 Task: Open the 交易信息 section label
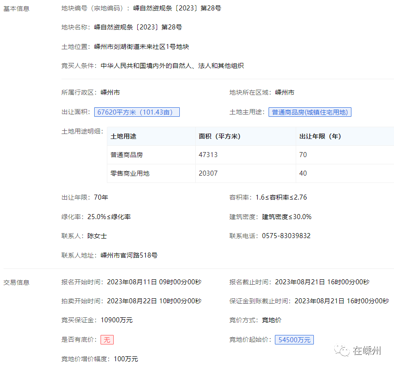coord(16,282)
